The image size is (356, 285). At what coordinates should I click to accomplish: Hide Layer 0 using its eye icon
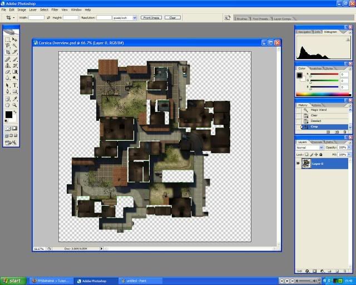coord(299,164)
